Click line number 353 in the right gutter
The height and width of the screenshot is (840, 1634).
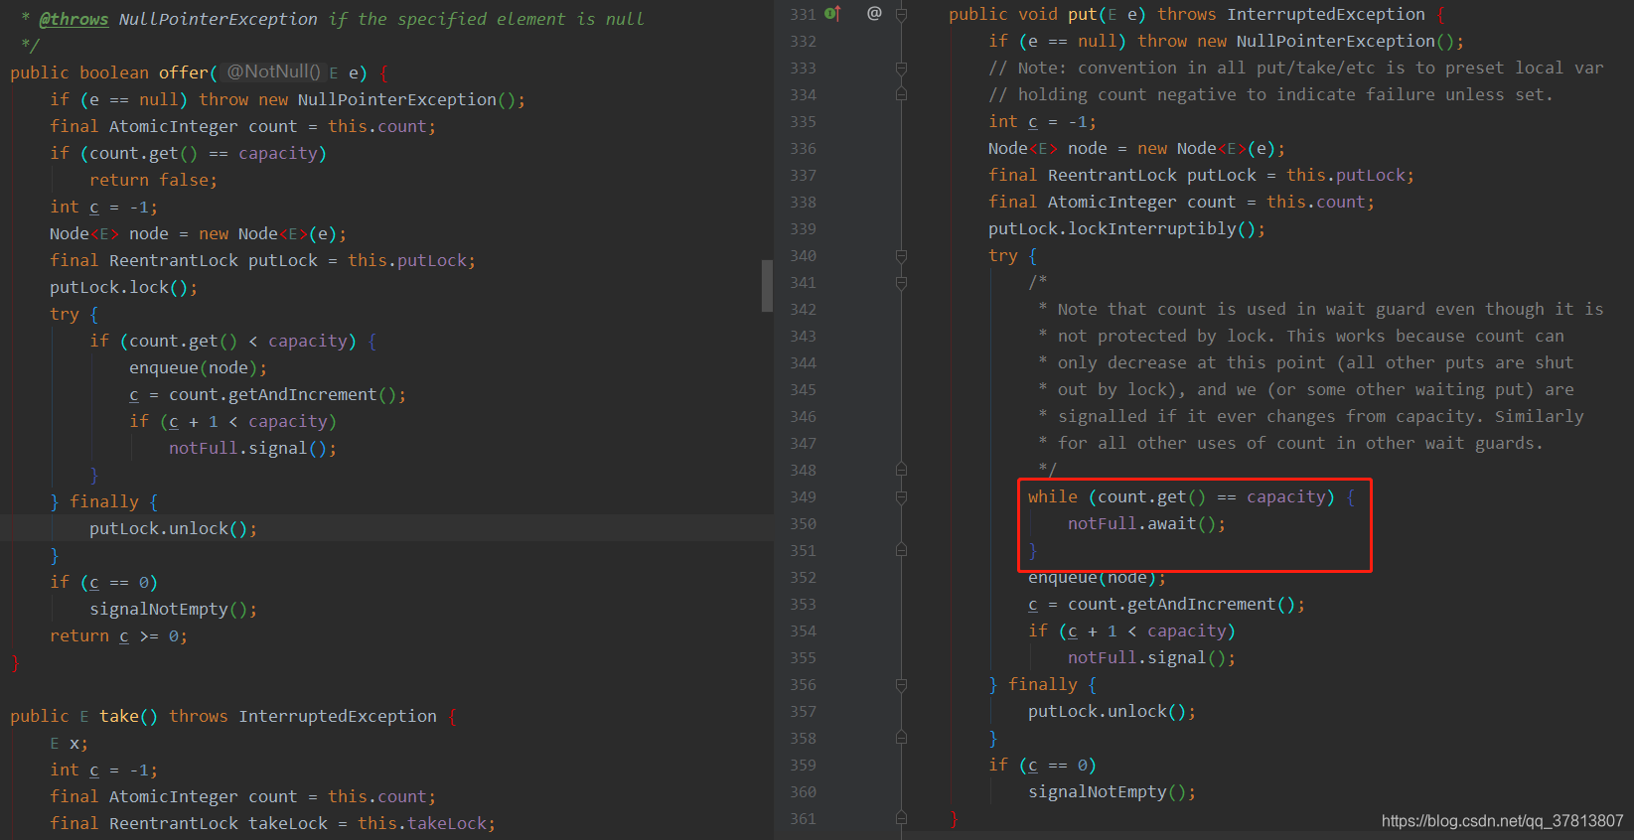point(803,604)
